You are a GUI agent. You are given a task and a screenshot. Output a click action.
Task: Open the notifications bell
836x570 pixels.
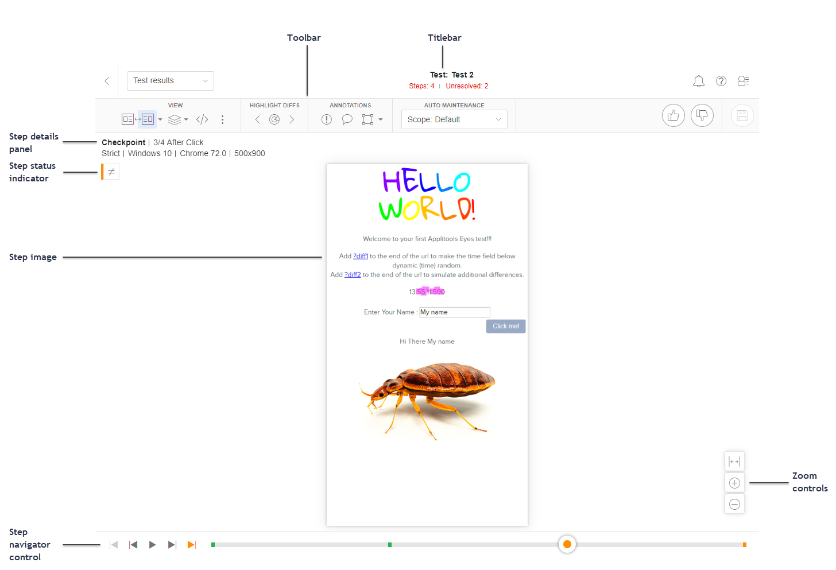point(698,82)
